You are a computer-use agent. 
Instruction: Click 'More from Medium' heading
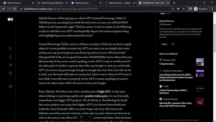168,54
